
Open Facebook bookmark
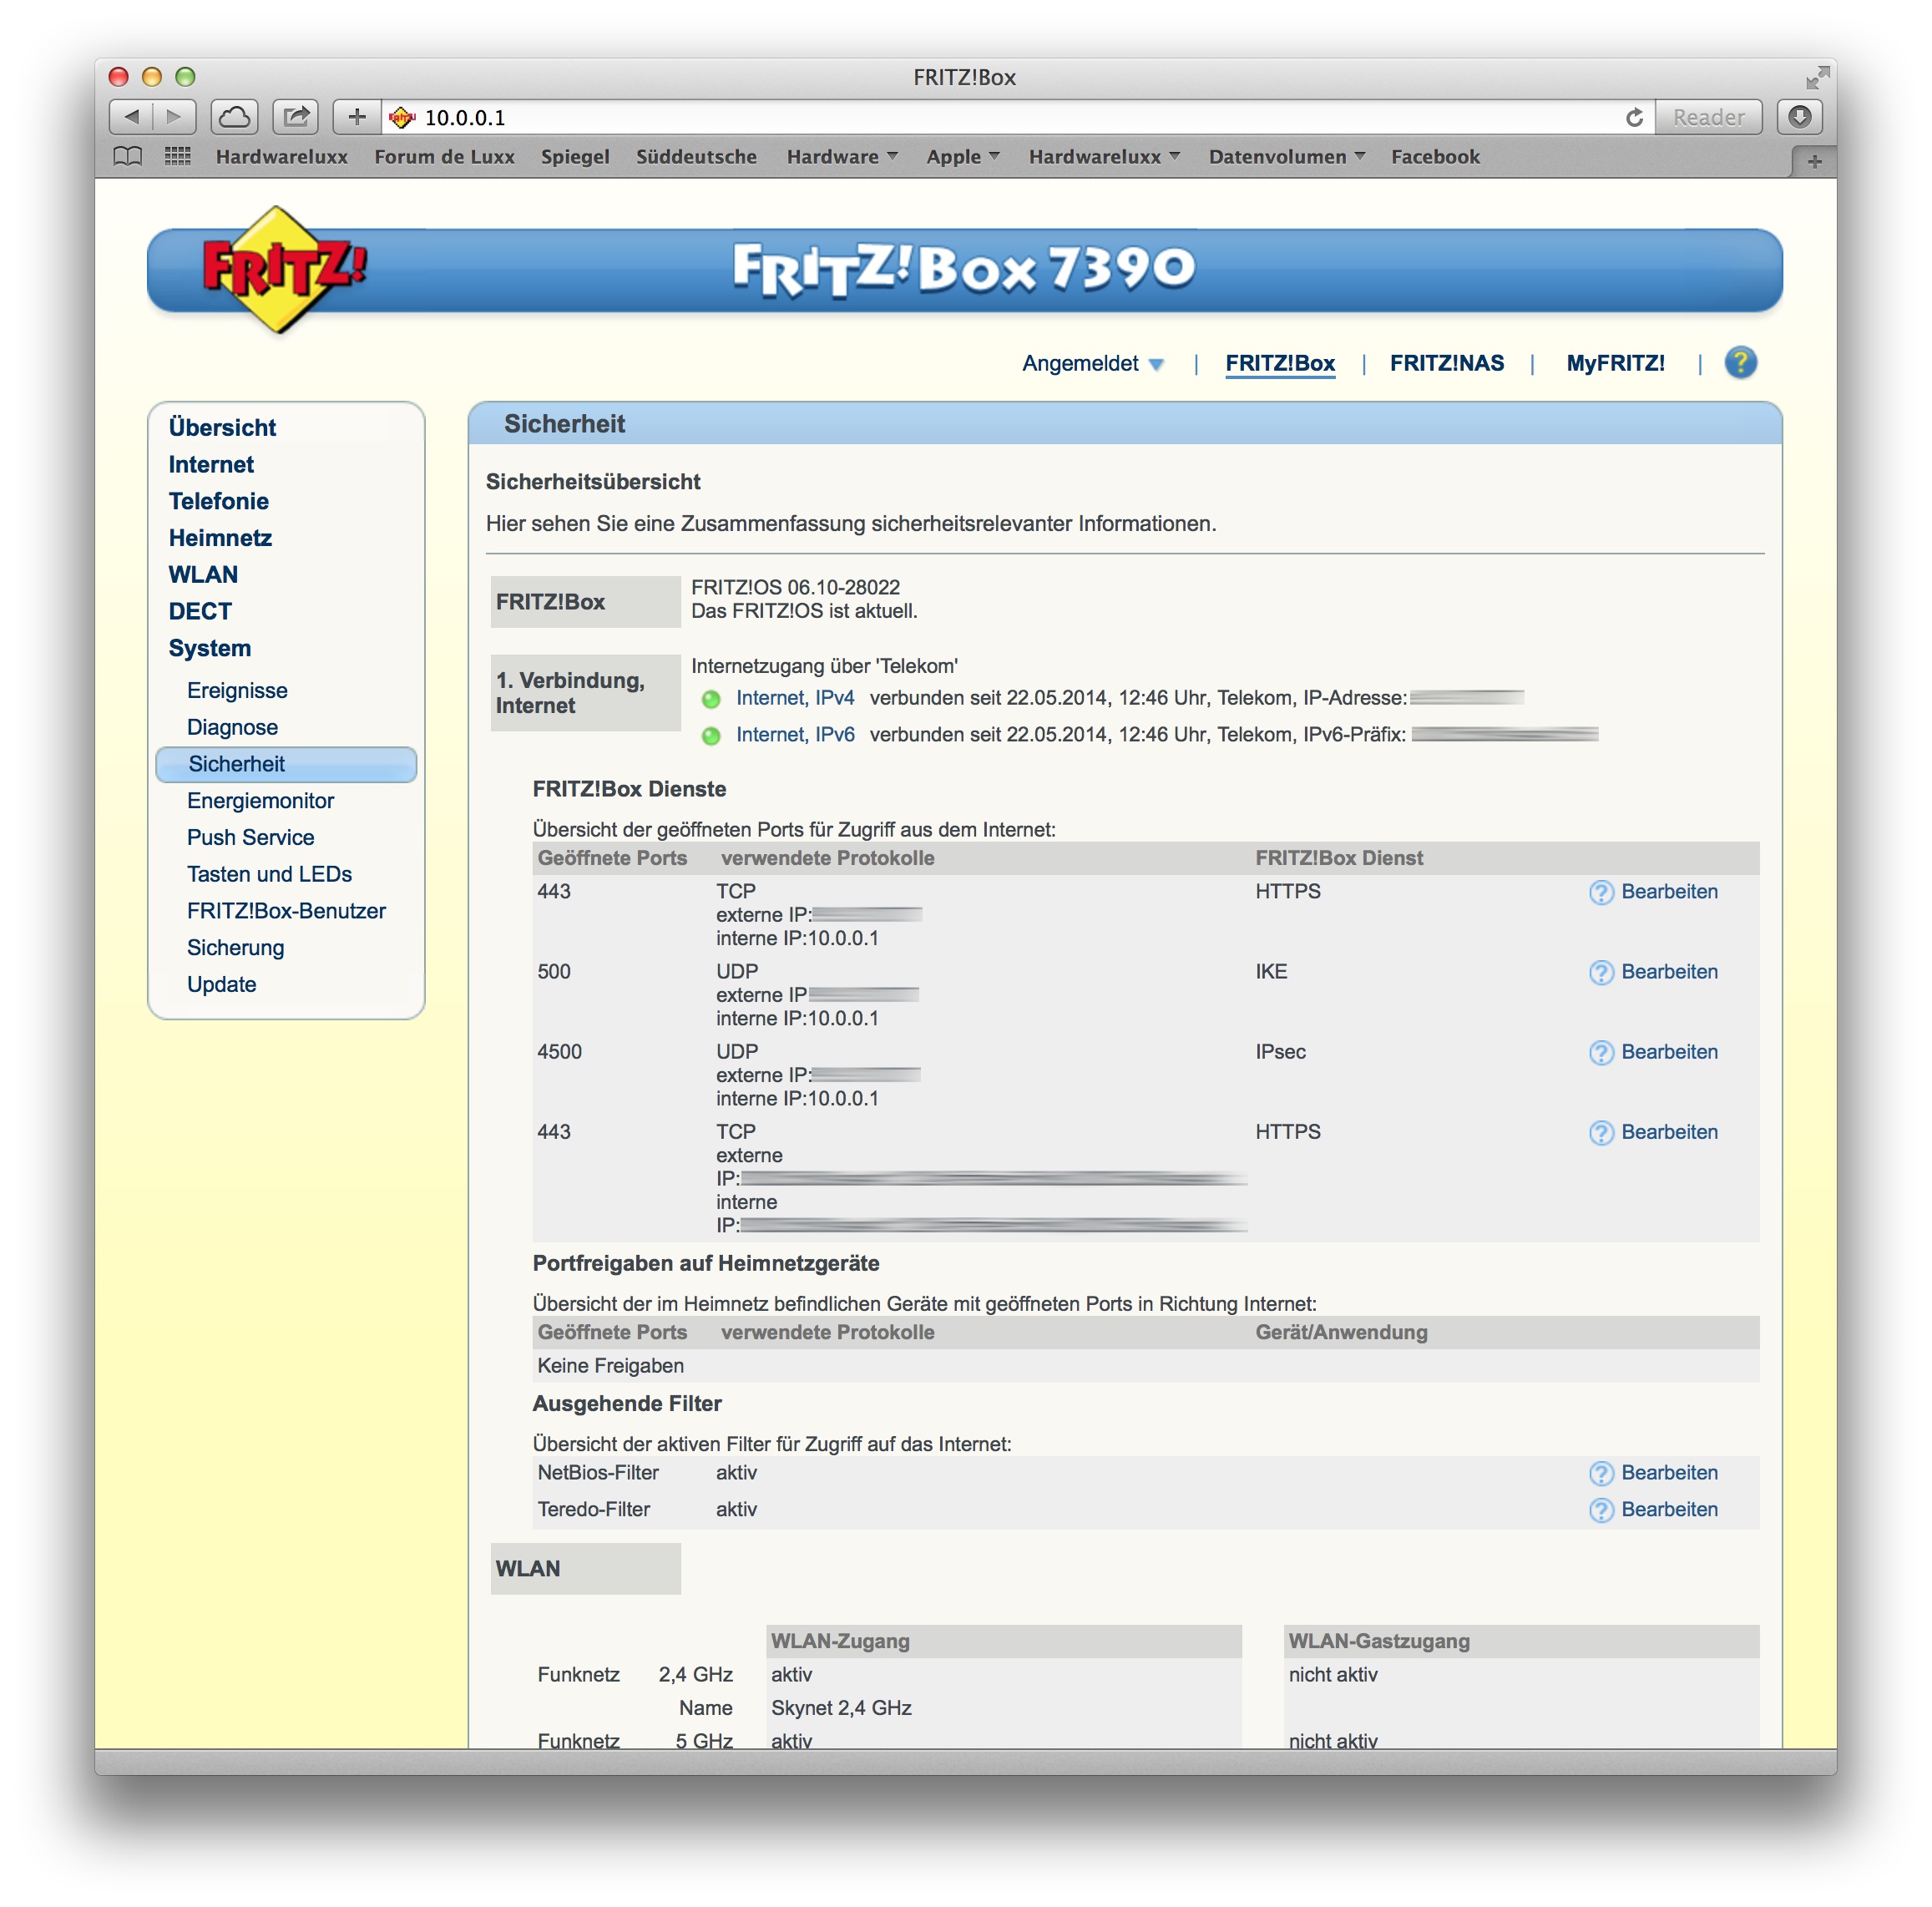[1435, 157]
